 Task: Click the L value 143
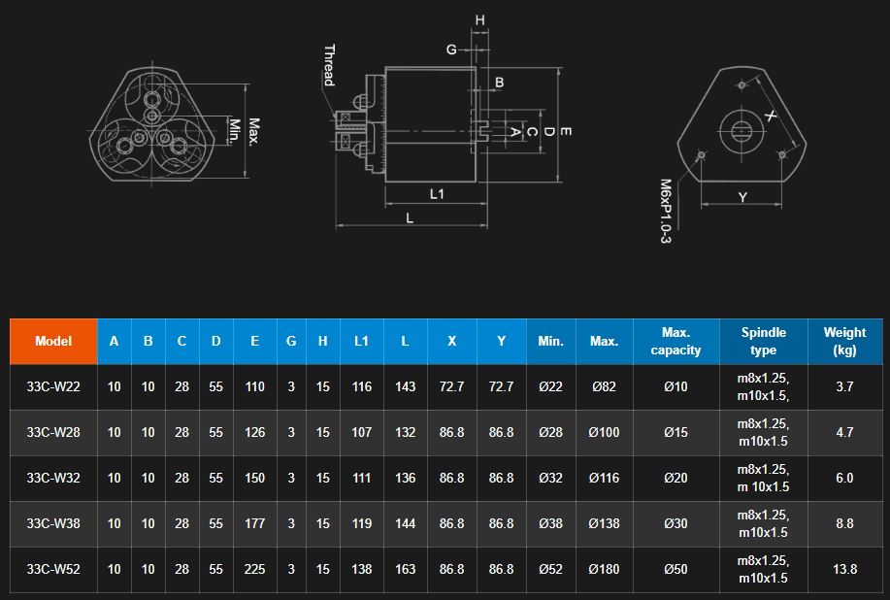(406, 386)
